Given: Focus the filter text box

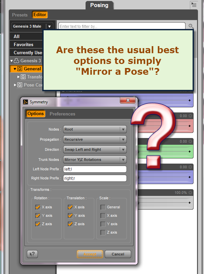Looking at the screenshot, I should pos(122,26).
